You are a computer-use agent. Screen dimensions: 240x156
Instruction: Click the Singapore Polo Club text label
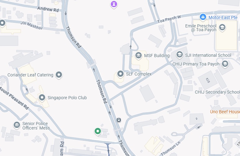coord(67,98)
